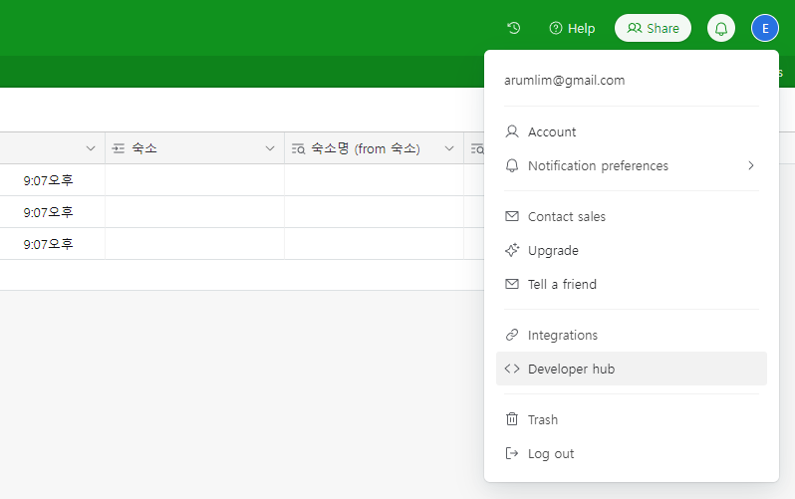Open Trash from the menu

tap(632, 420)
